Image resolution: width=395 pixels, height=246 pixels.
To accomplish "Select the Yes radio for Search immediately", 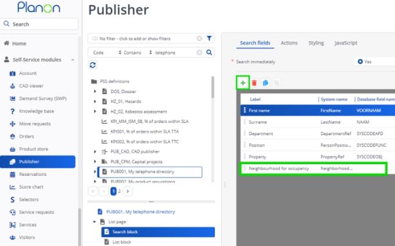I will [x=361, y=62].
